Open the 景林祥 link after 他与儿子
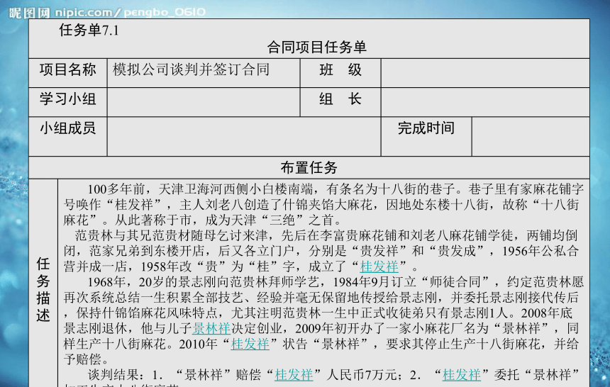Screen dimensions: 610x387 pos(211,328)
